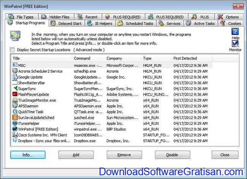Click the ShowBatteryBar row icon
This screenshot has height=179, width=247.
[x=15, y=83]
